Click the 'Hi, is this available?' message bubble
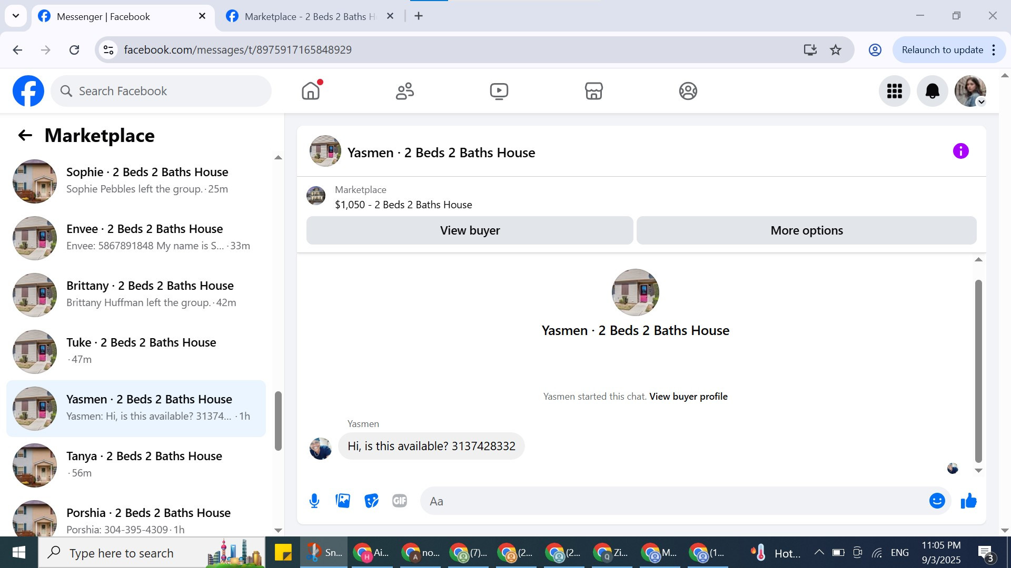 (431, 446)
